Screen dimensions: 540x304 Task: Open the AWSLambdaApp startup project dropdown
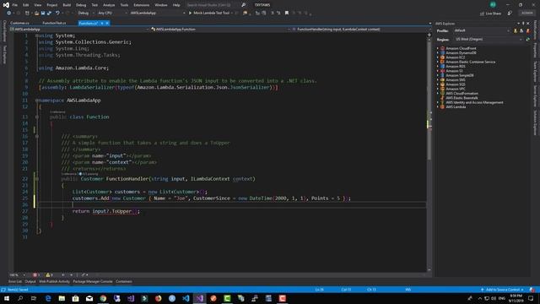point(157,14)
